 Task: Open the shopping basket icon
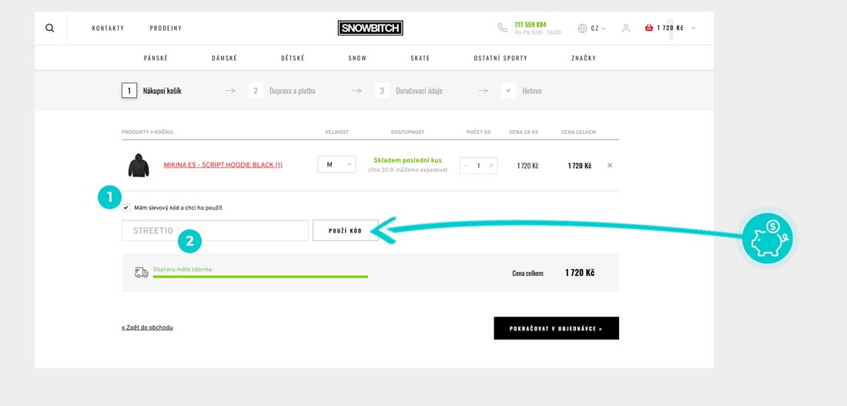click(649, 28)
